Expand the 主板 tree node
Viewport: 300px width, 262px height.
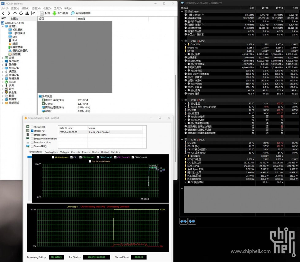[x=2, y=58]
